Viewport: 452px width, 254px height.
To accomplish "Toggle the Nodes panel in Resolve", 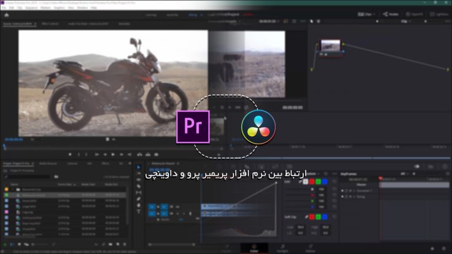I will (x=391, y=14).
